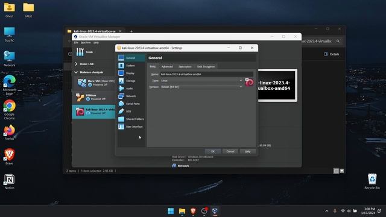Switch to the Description tab
The height and width of the screenshot is (217, 386).
tap(185, 67)
